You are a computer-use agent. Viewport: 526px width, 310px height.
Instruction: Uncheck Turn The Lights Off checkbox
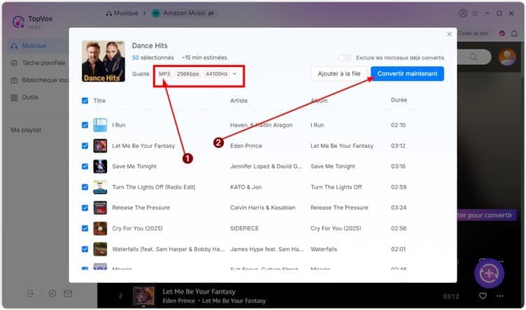click(x=85, y=187)
